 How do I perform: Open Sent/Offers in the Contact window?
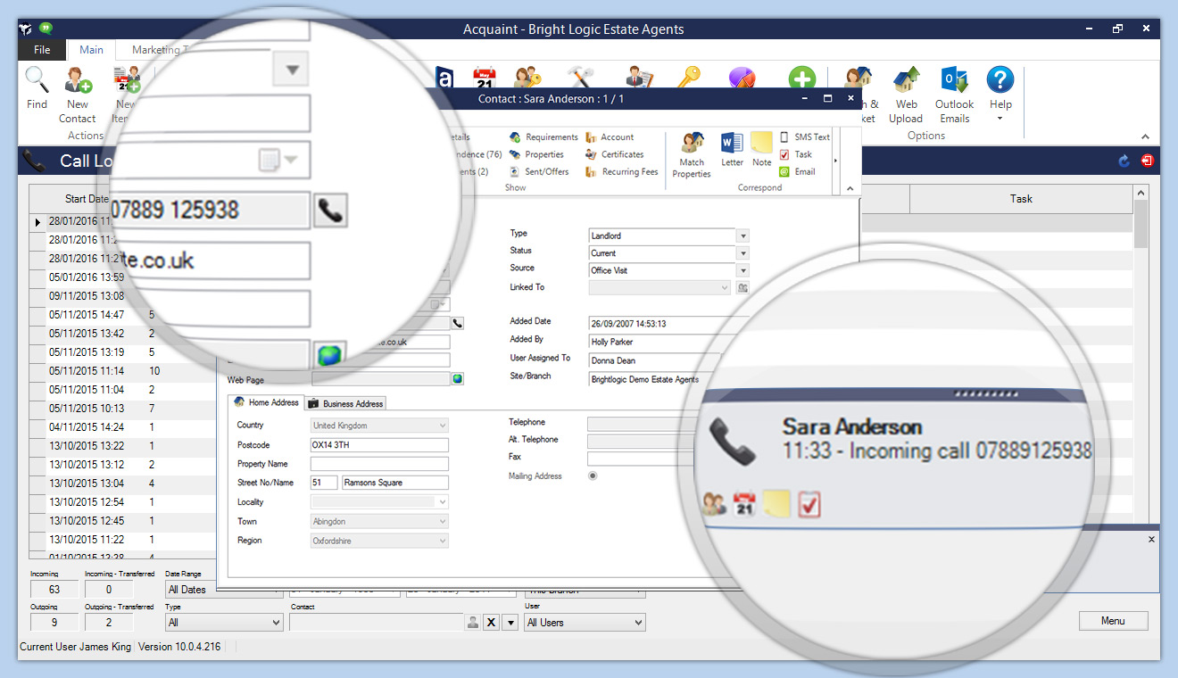[540, 172]
